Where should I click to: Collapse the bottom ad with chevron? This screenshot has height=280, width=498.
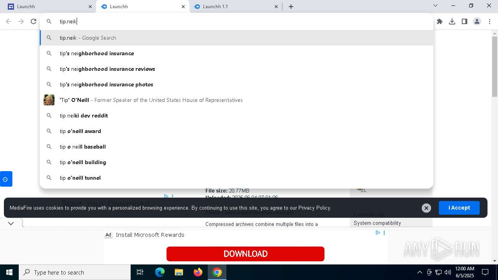coord(11,223)
